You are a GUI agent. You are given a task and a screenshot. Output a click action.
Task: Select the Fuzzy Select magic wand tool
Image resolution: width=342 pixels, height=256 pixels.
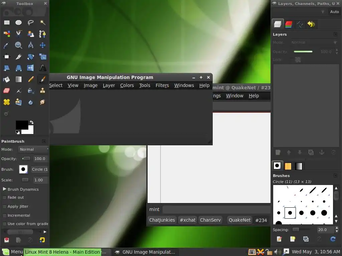pos(42,22)
